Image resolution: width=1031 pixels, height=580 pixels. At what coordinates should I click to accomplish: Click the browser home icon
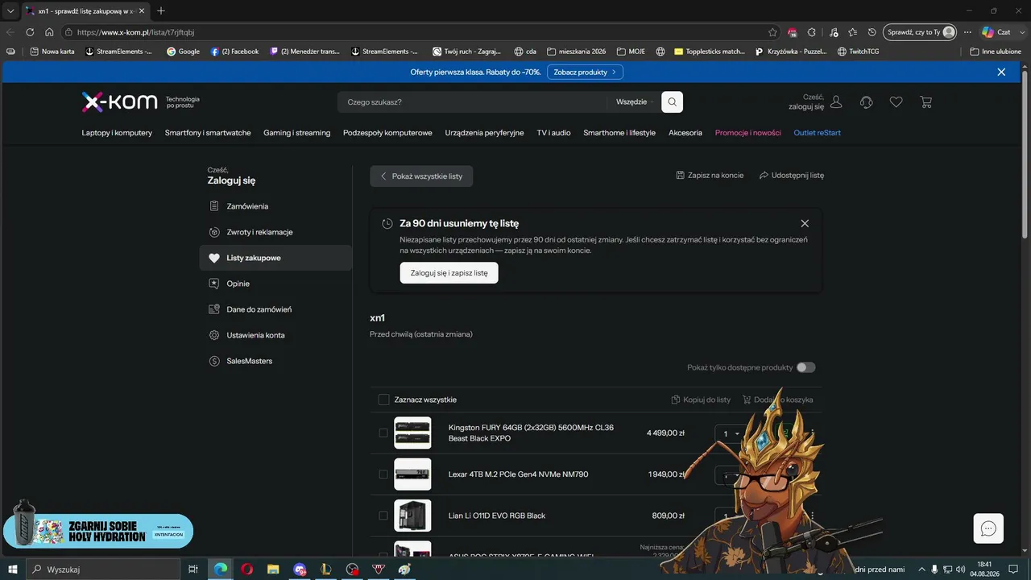(49, 32)
